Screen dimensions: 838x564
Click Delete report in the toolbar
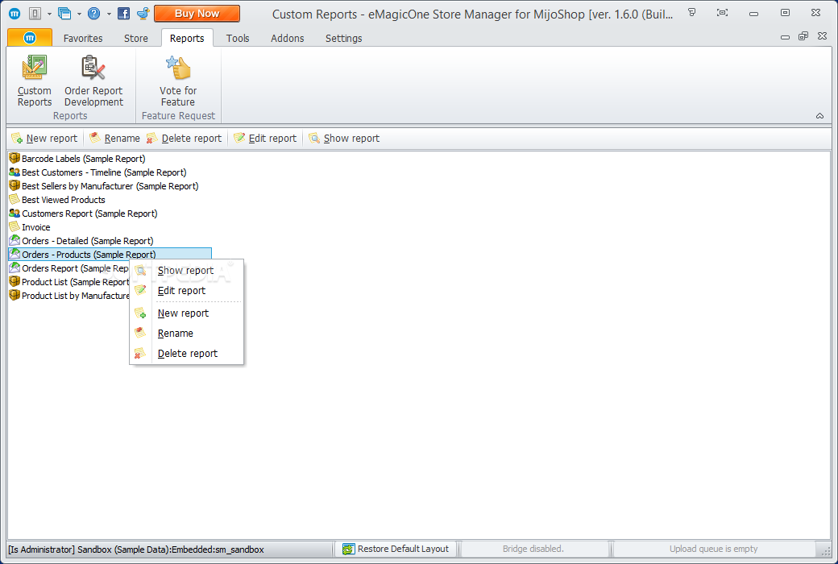184,139
